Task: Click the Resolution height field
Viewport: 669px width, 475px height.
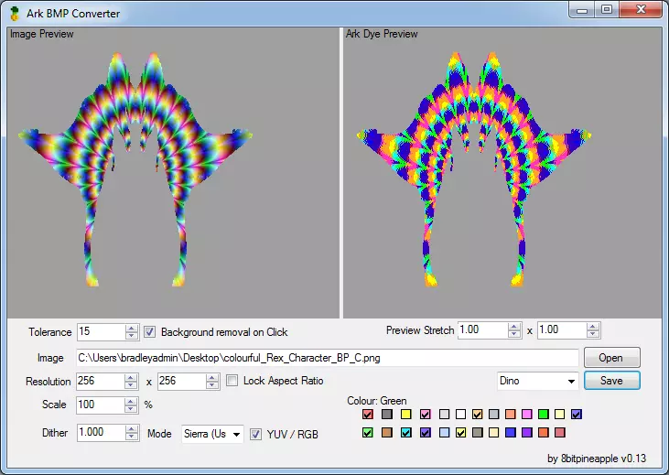Action: [182, 381]
